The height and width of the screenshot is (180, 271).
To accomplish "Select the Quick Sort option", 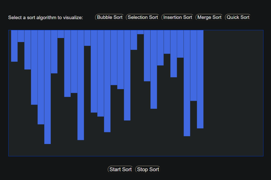I will [238, 17].
